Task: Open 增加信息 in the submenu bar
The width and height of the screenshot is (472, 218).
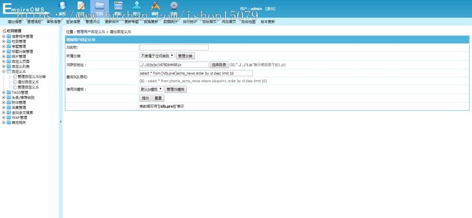Action: click(x=15, y=21)
